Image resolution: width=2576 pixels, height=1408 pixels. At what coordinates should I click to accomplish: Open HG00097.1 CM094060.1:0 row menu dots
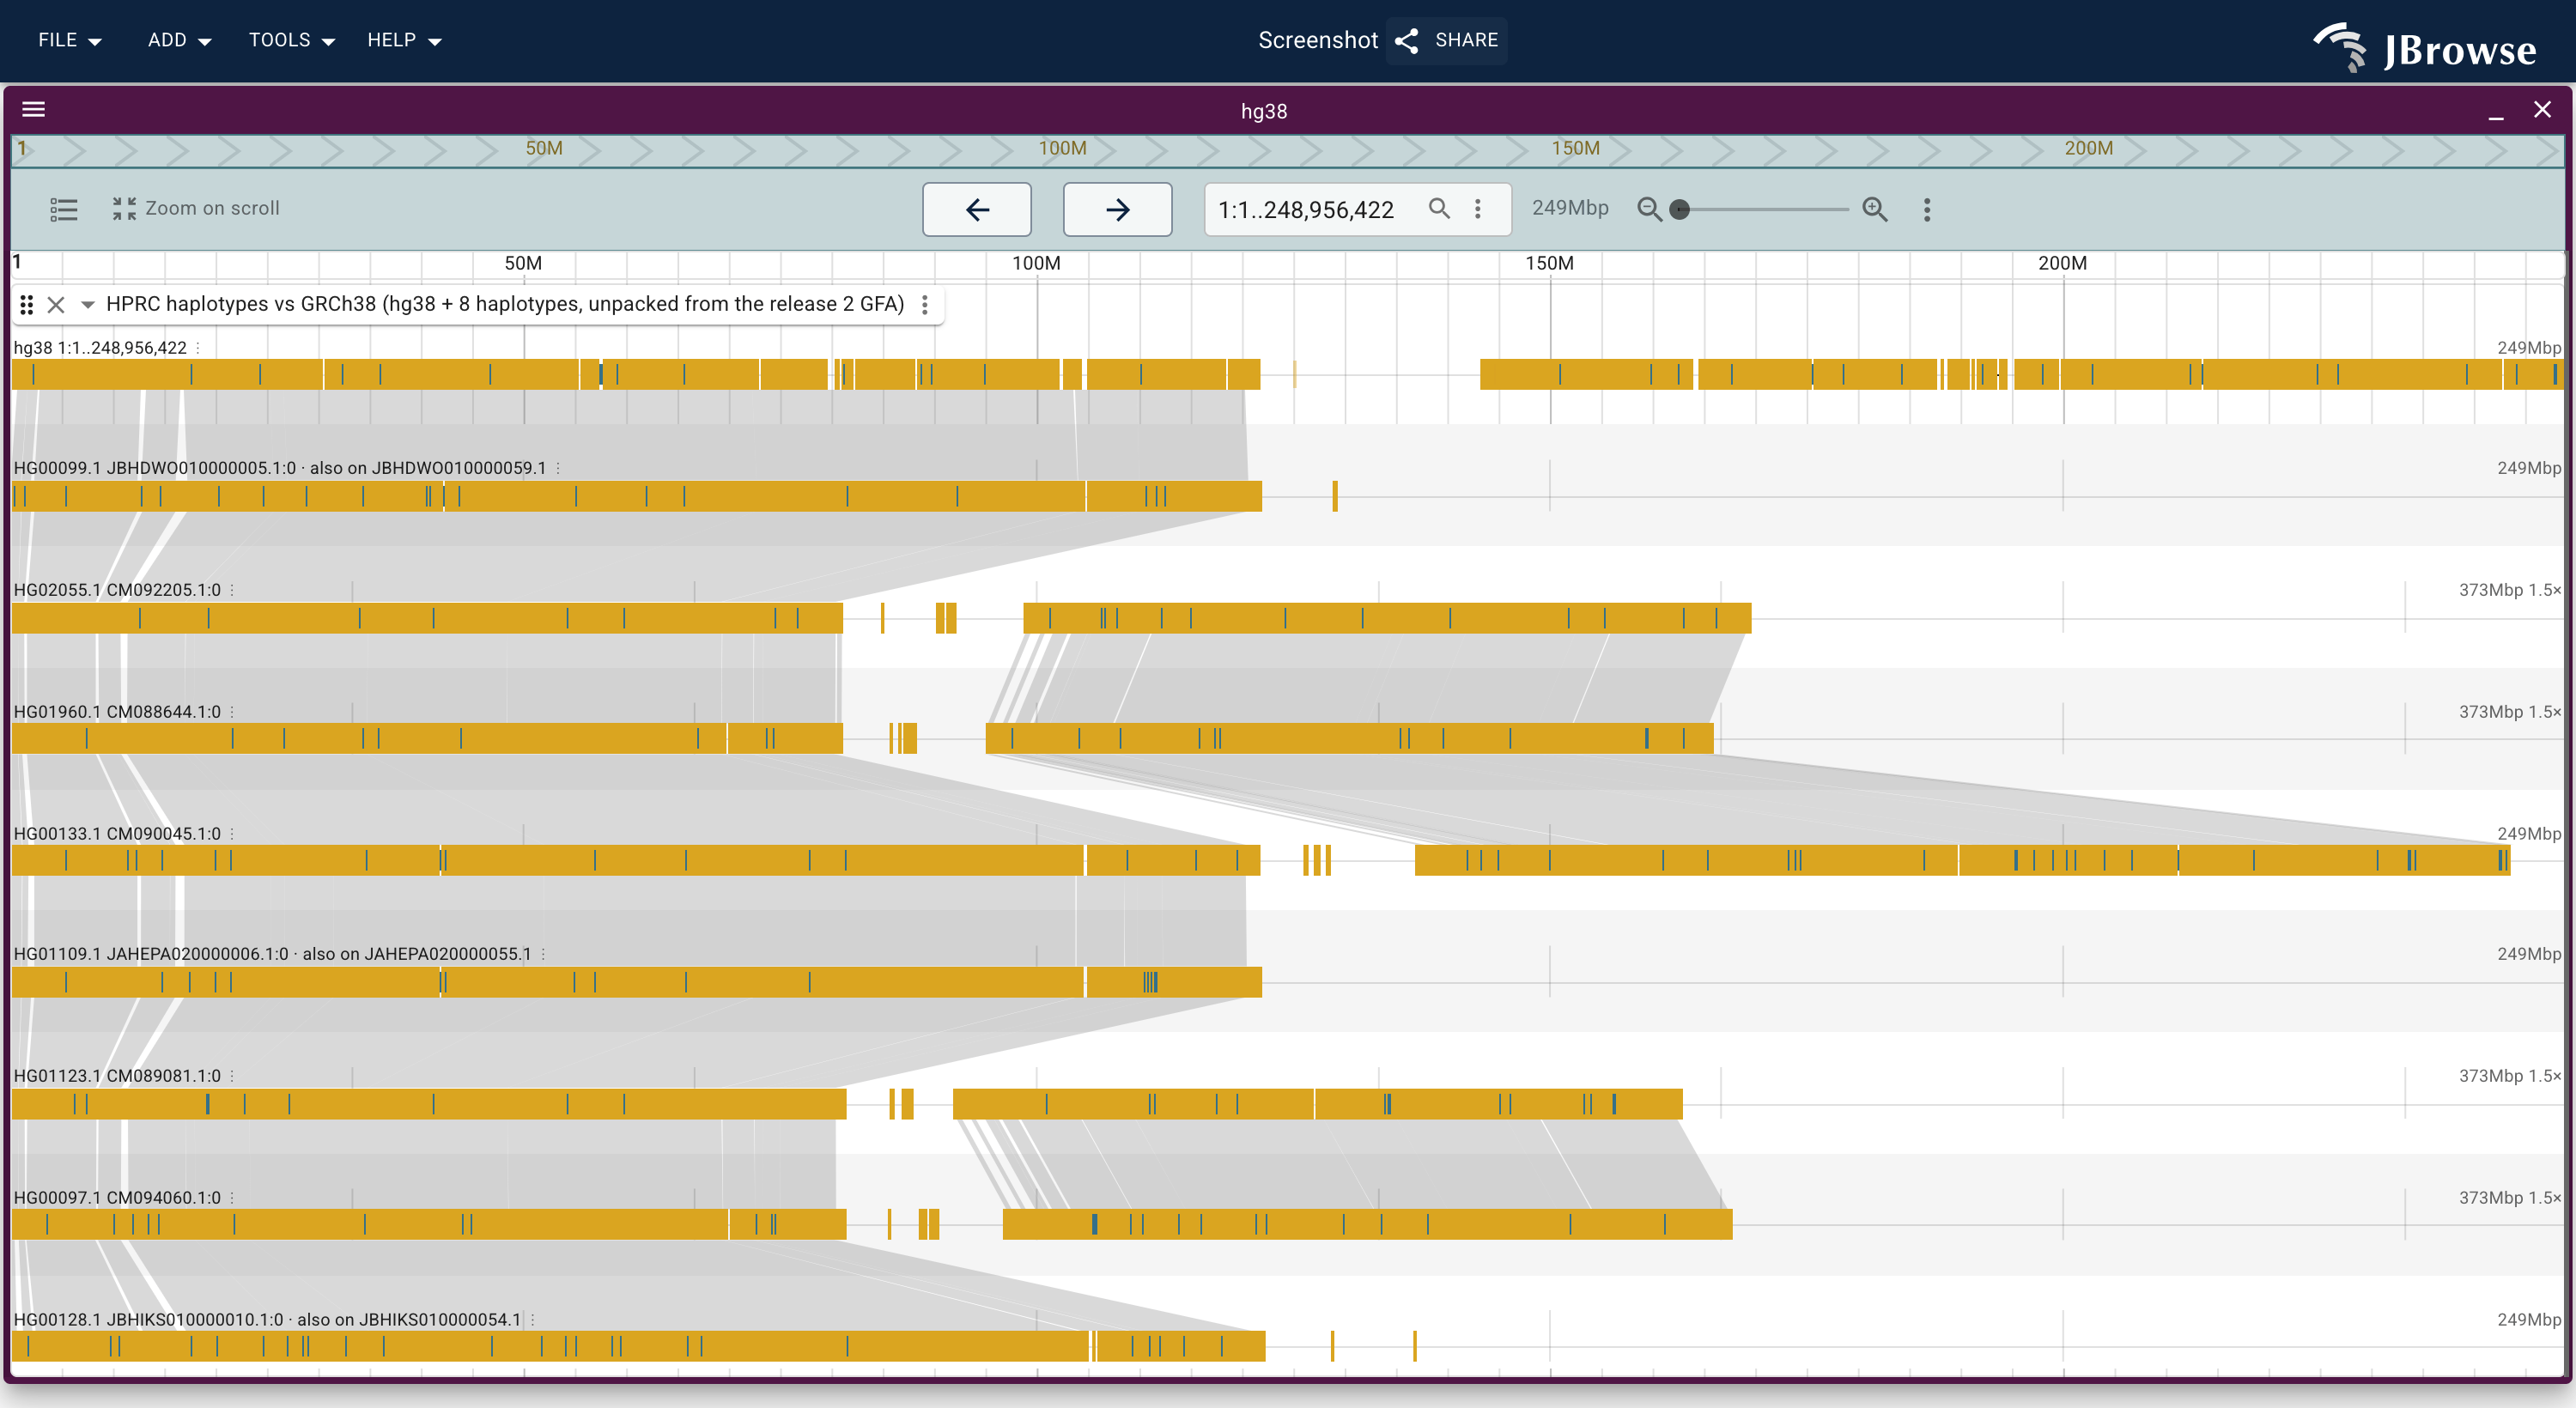pyautogui.click(x=232, y=1198)
